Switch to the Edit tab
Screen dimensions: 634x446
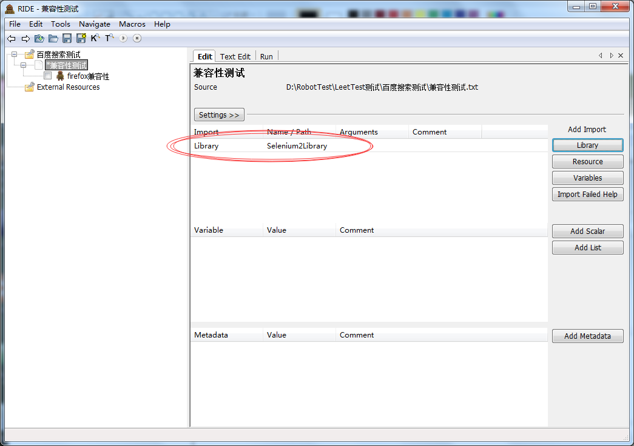click(x=204, y=56)
